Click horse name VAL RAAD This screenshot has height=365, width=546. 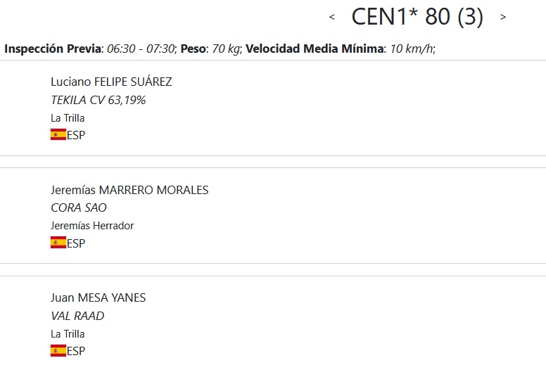(77, 316)
